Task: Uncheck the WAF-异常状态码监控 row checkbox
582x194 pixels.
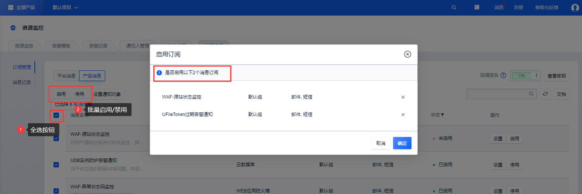Action: pyautogui.click(x=56, y=191)
